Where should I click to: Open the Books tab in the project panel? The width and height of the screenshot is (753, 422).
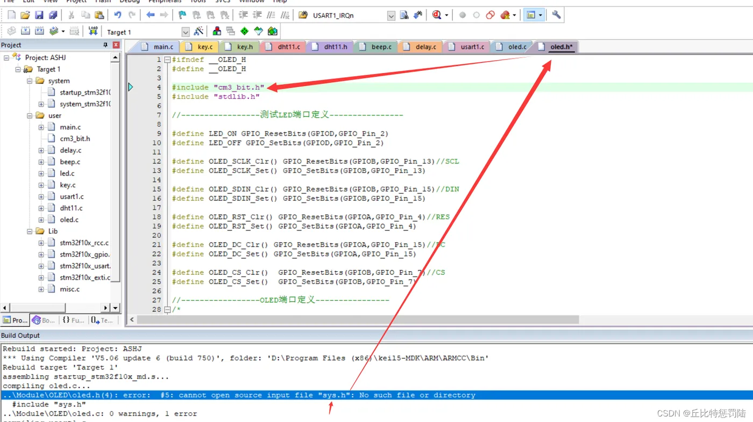44,320
